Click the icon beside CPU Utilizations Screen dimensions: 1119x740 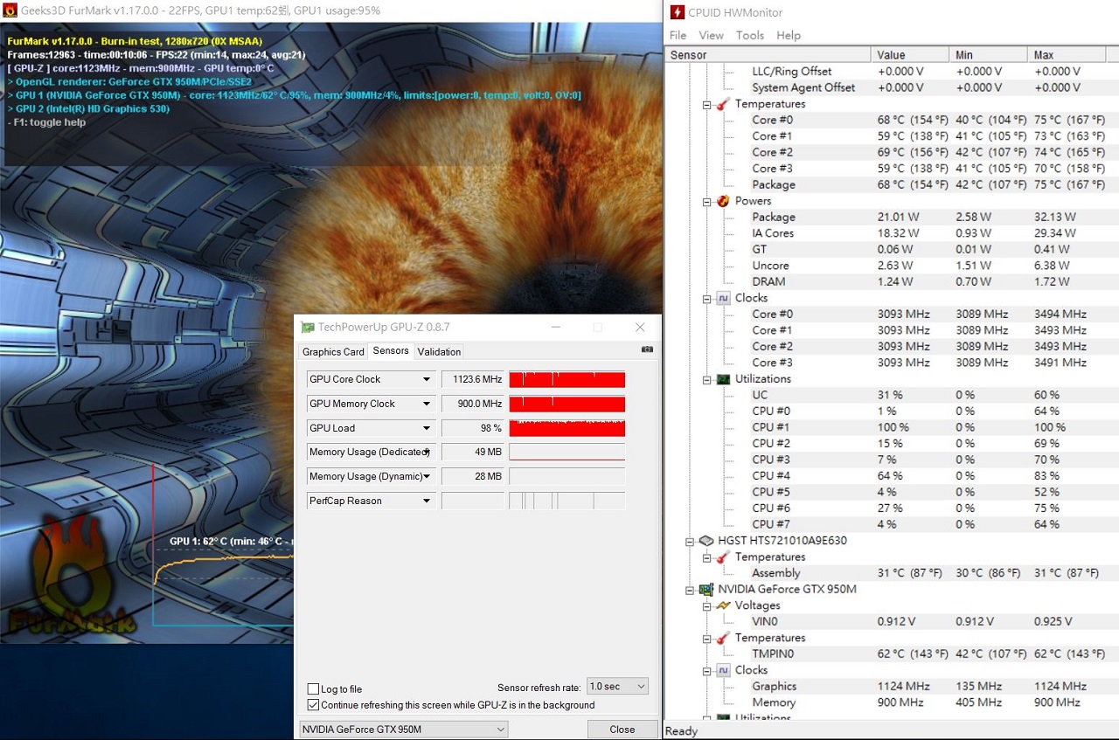tap(724, 379)
